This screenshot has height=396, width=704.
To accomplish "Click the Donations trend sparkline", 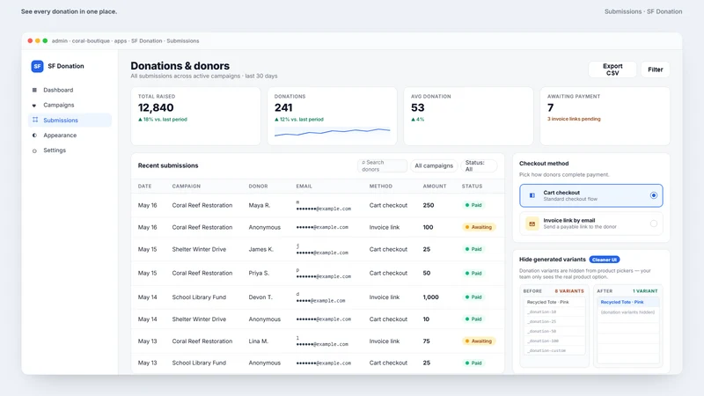I will (x=333, y=132).
